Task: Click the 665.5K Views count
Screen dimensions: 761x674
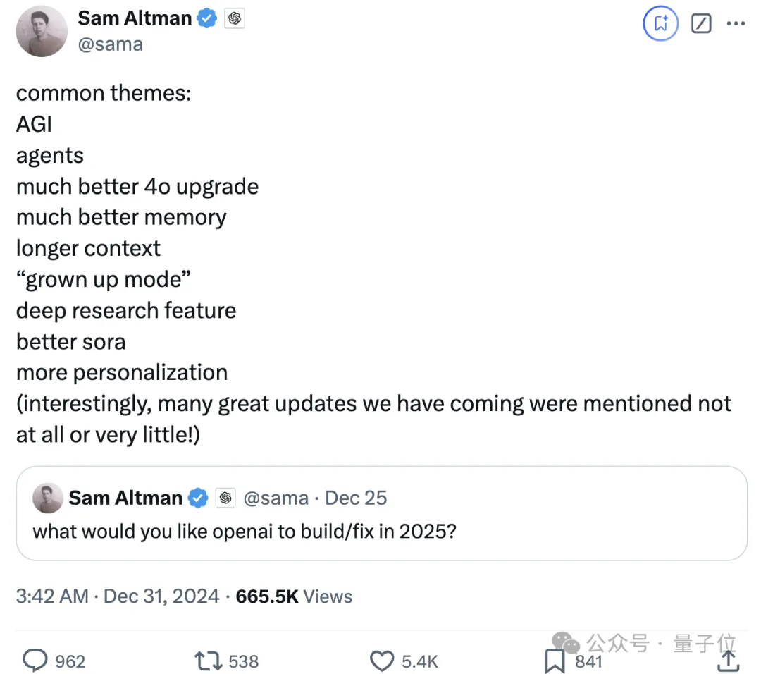Action: point(294,596)
